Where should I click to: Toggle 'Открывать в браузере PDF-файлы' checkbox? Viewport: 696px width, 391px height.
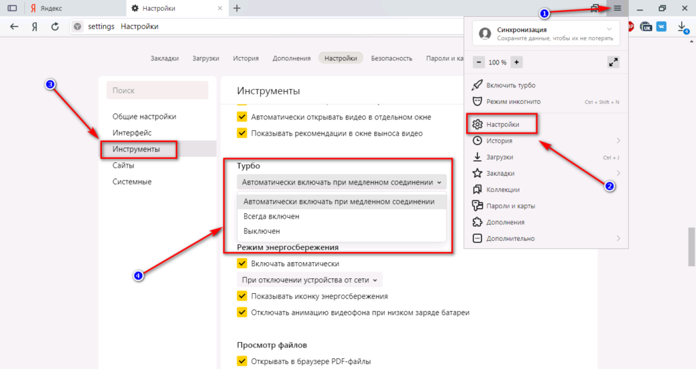tap(242, 361)
